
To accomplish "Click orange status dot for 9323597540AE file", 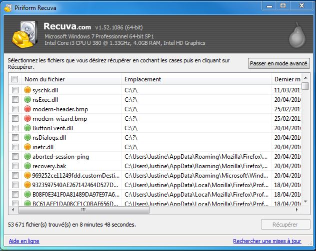I will [27, 185].
